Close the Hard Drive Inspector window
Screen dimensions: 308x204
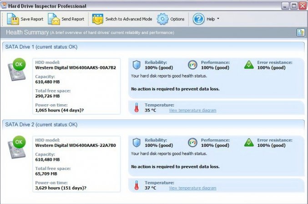click(x=303, y=6)
